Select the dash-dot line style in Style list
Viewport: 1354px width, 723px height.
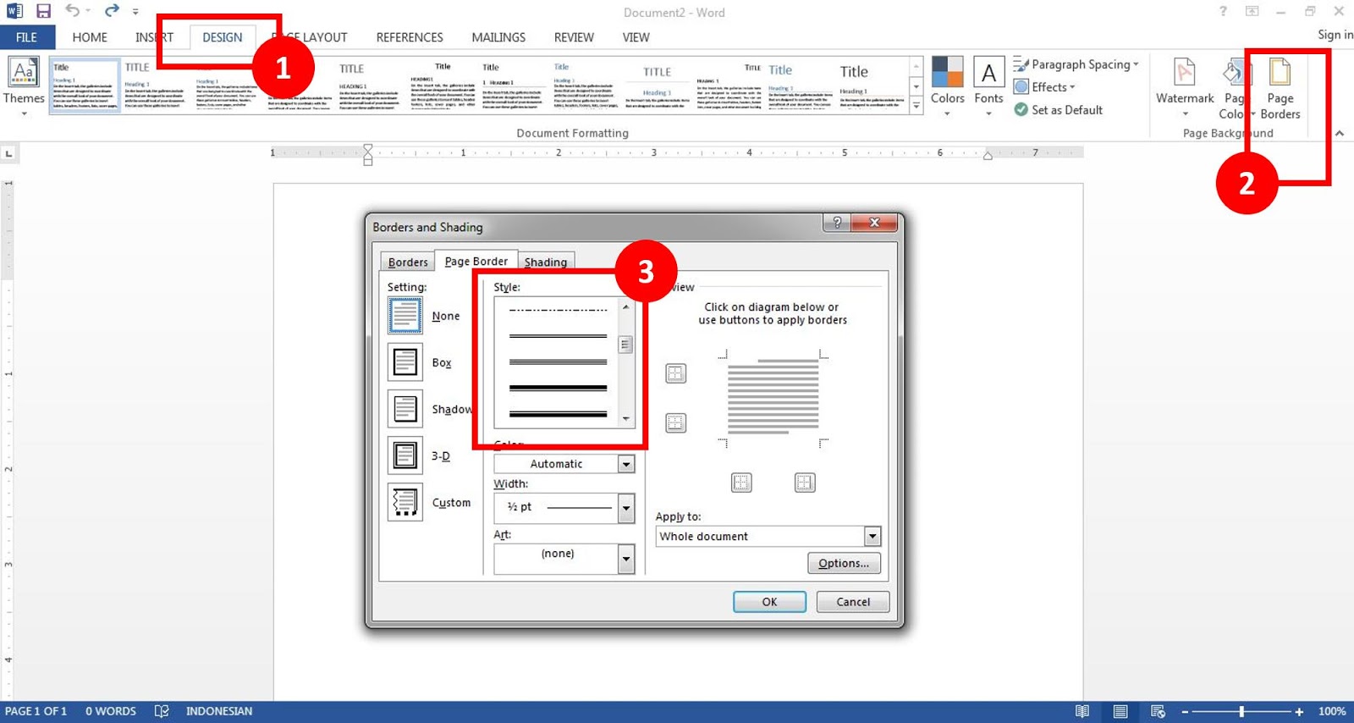tap(558, 310)
